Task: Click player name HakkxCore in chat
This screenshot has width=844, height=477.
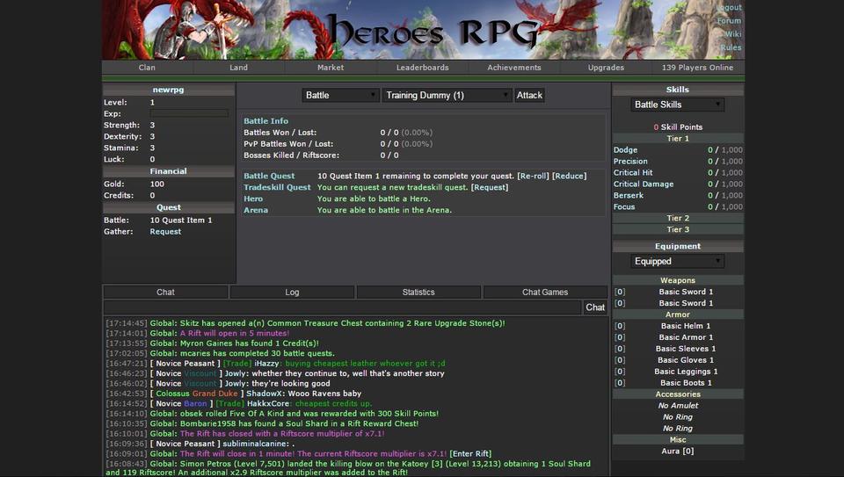Action: [x=268, y=403]
